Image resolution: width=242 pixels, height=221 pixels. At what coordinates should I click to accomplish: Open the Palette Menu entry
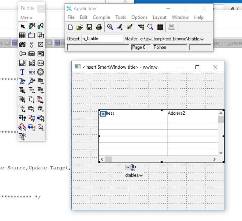point(26,17)
